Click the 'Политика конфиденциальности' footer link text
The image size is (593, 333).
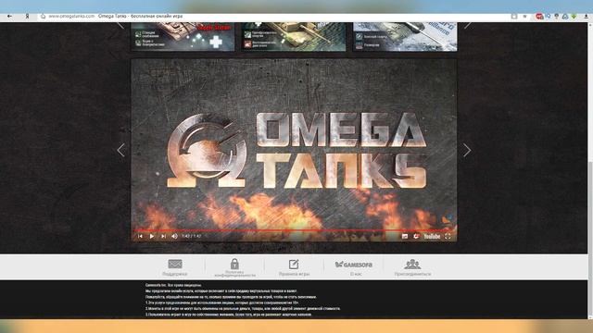(x=234, y=274)
